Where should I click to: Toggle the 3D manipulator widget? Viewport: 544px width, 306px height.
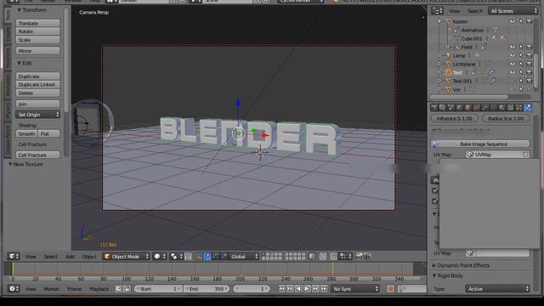[198, 257]
